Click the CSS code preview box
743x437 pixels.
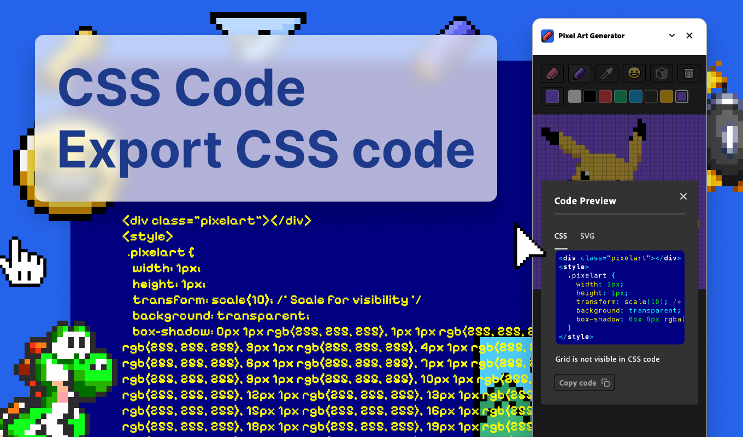pos(620,298)
